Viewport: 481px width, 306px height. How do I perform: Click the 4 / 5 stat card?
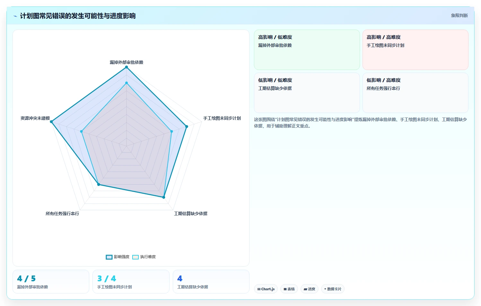[x=51, y=282]
